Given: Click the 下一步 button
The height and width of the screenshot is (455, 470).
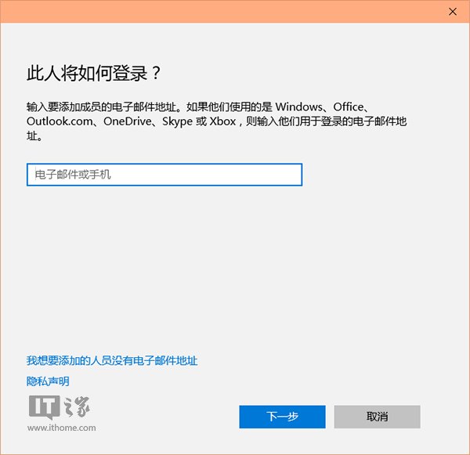Looking at the screenshot, I should pos(282,417).
